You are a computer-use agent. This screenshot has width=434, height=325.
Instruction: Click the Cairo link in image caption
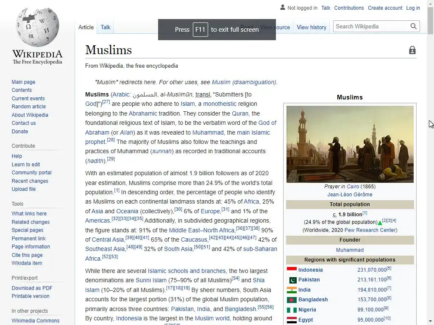click(353, 187)
